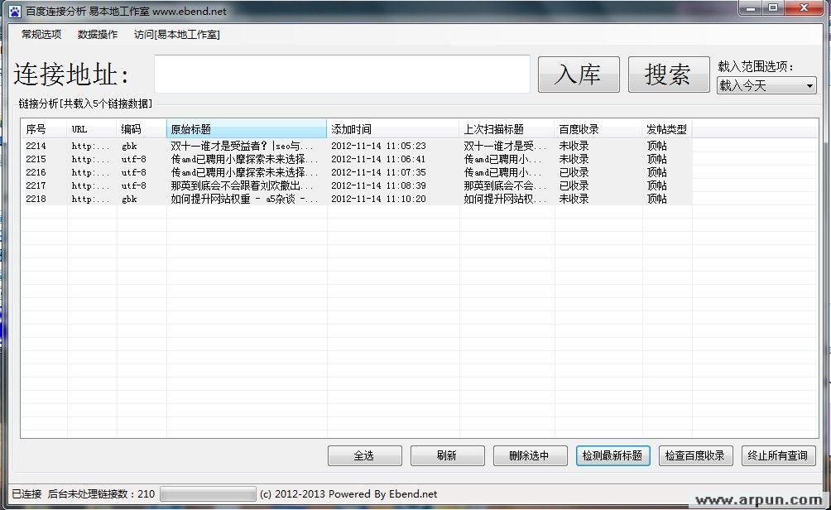The image size is (831, 510).
Task: Select row with 序号 2215
Action: point(357,159)
